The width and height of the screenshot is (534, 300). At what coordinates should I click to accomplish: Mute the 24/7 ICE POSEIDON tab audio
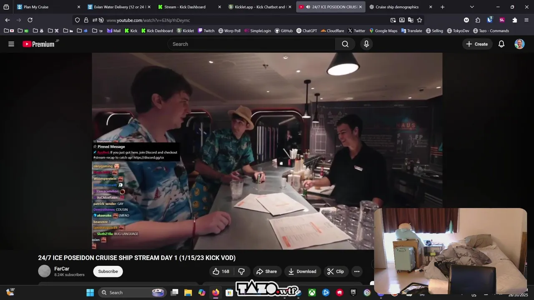[308, 7]
